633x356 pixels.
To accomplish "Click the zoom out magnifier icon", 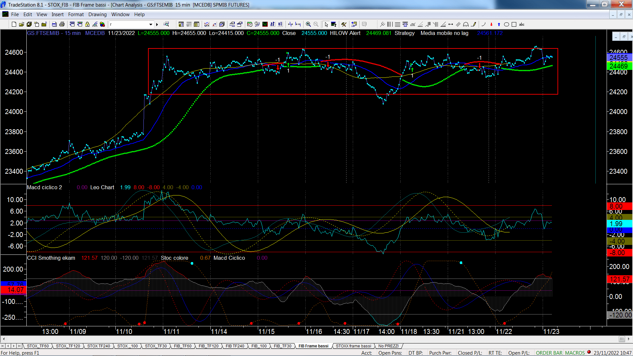I will pyautogui.click(x=316, y=24).
